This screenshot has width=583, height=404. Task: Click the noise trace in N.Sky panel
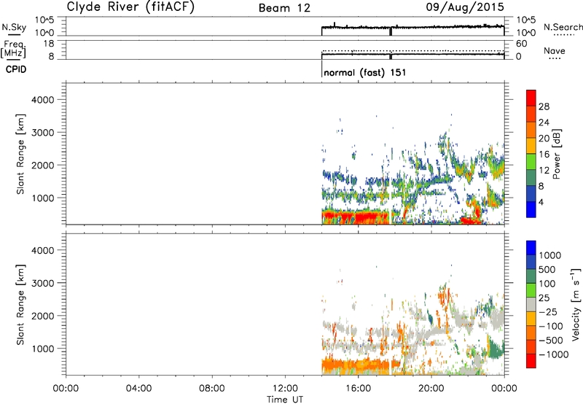pyautogui.click(x=412, y=27)
